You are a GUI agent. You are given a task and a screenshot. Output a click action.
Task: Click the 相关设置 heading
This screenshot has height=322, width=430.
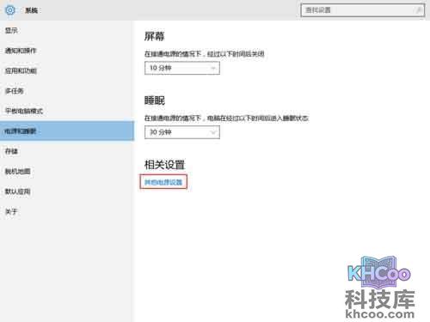tap(164, 165)
